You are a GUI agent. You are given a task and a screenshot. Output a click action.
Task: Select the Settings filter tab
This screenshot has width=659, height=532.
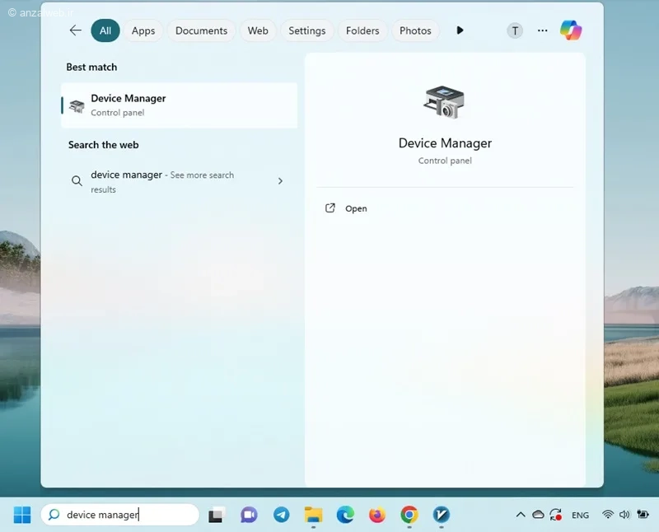coord(306,30)
